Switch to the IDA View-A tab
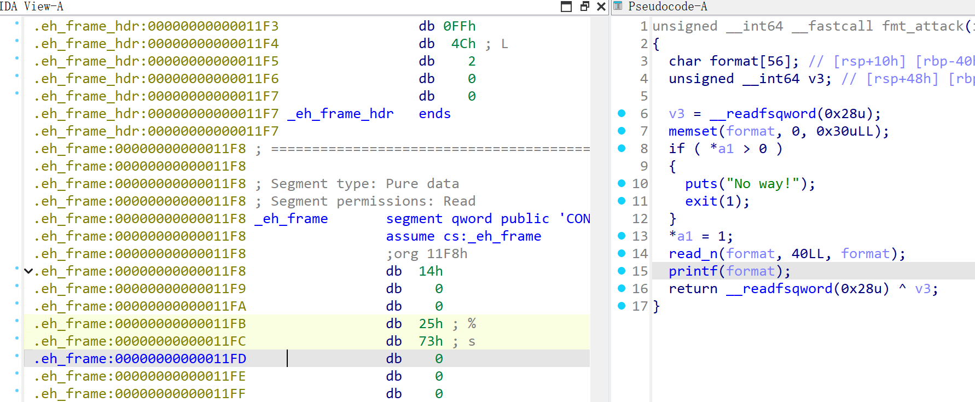The height and width of the screenshot is (402, 975). 32,7
